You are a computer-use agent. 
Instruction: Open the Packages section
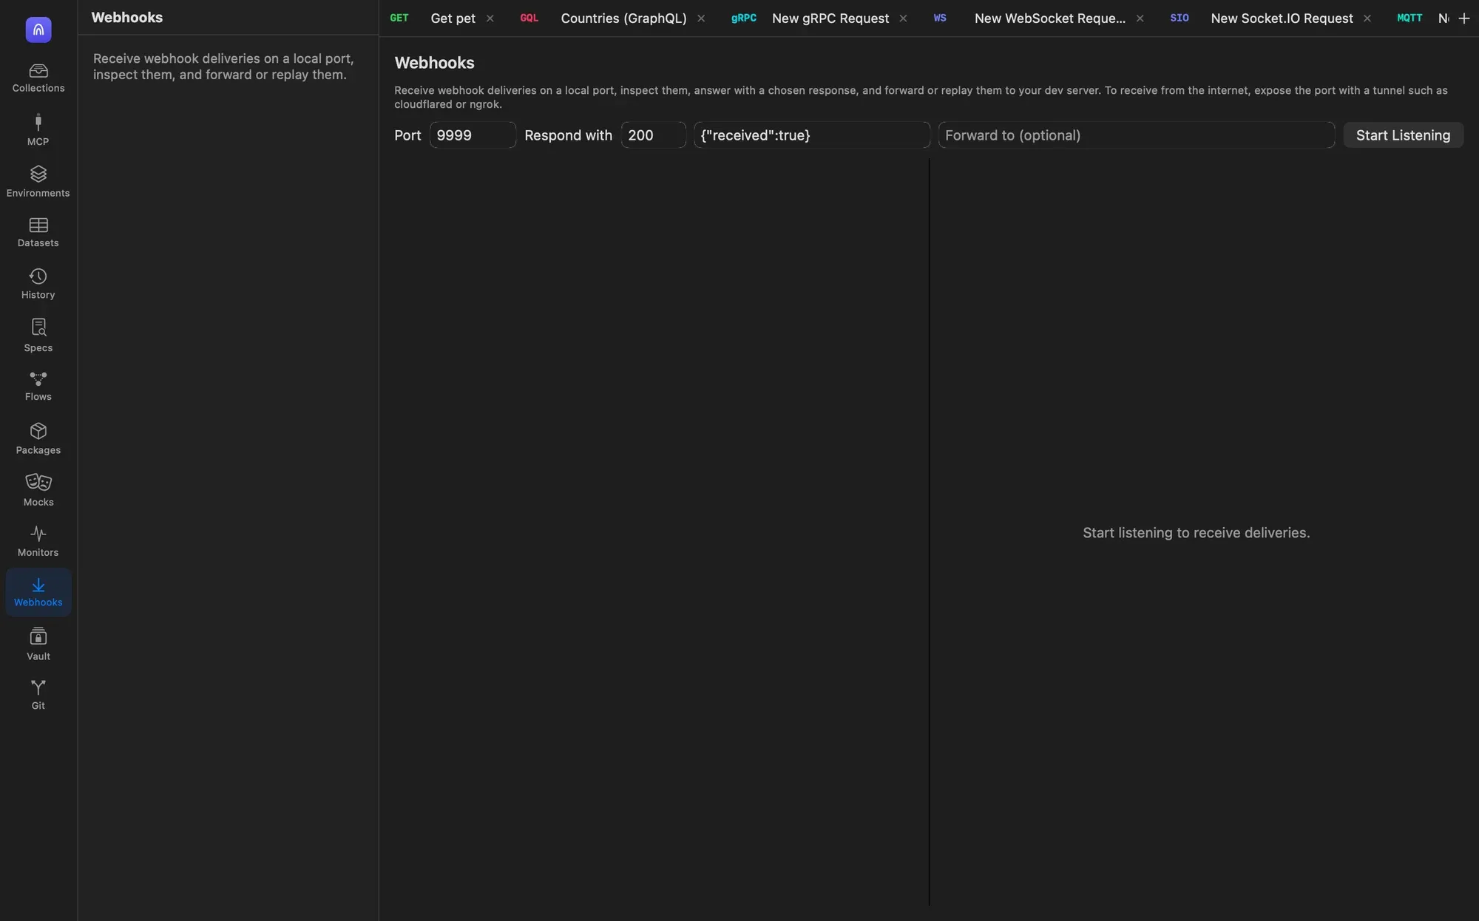click(x=38, y=438)
